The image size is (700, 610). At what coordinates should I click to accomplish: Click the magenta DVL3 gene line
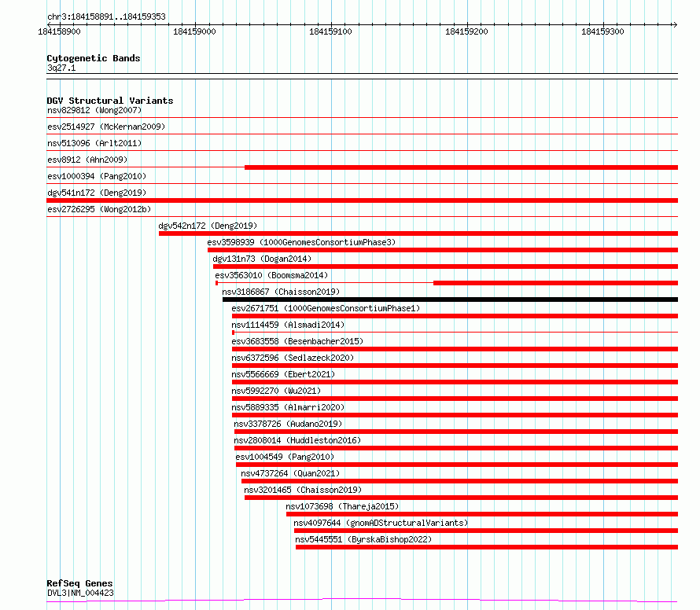click(x=362, y=601)
